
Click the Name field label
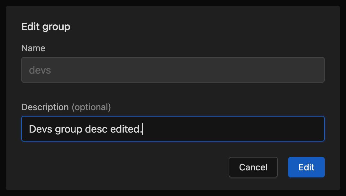33,48
